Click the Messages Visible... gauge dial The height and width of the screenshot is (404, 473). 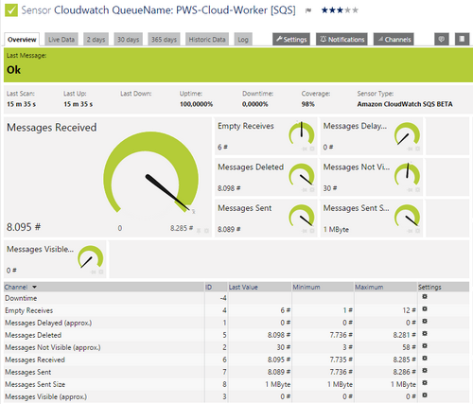91,257
